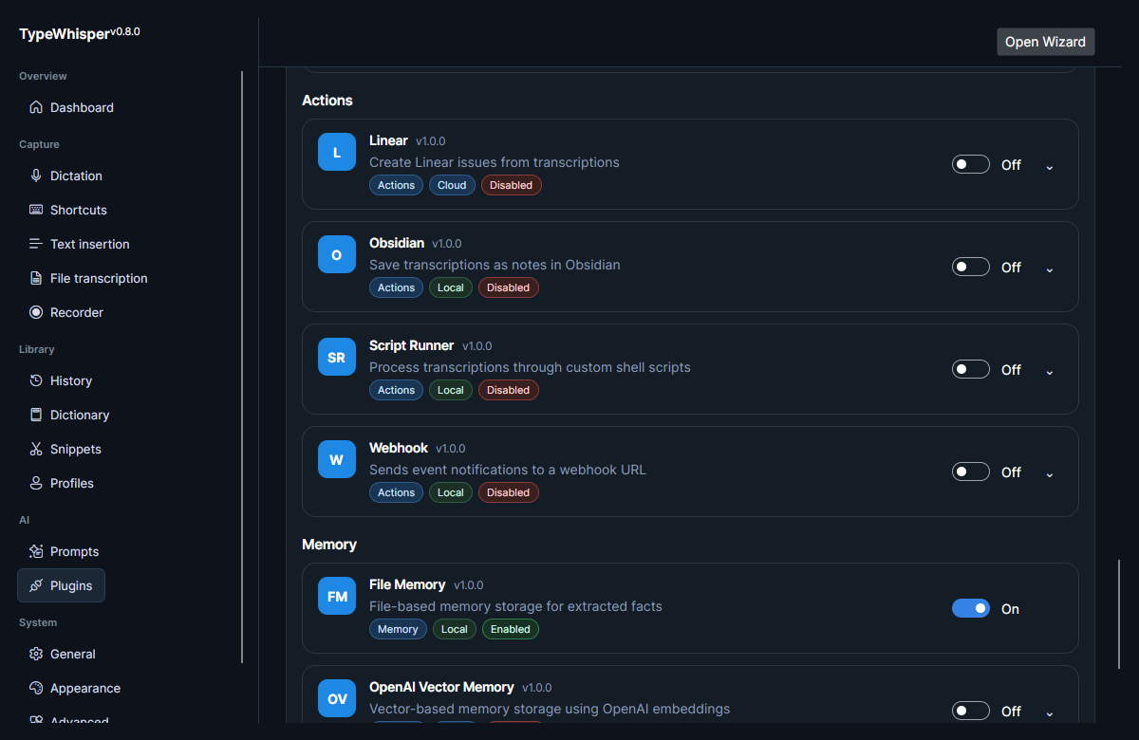Click the Dictation microphone icon
Viewport: 1139px width, 740px height.
[x=36, y=176]
